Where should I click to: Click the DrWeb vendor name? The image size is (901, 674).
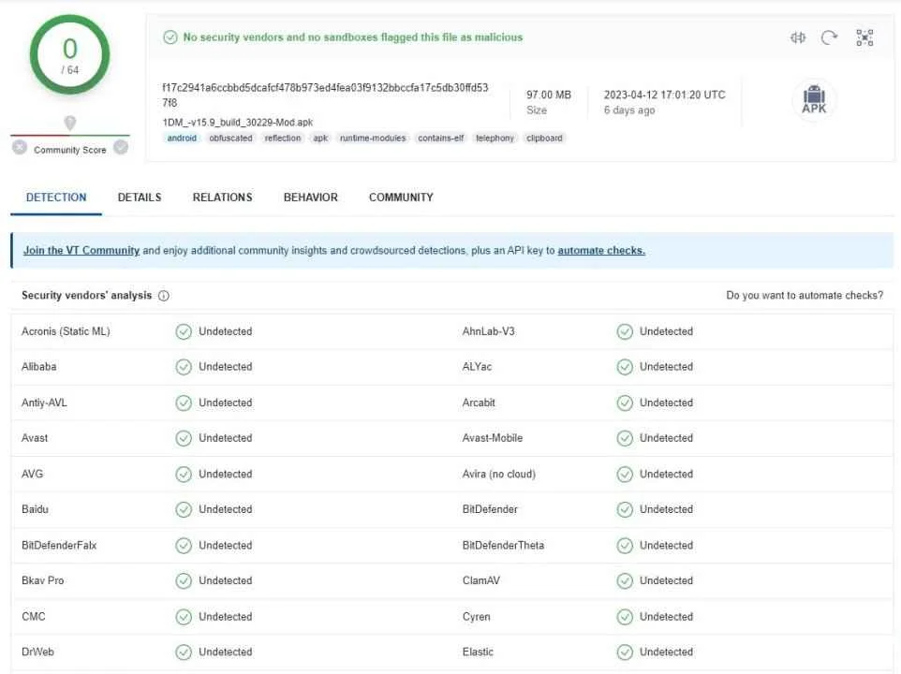click(x=37, y=652)
